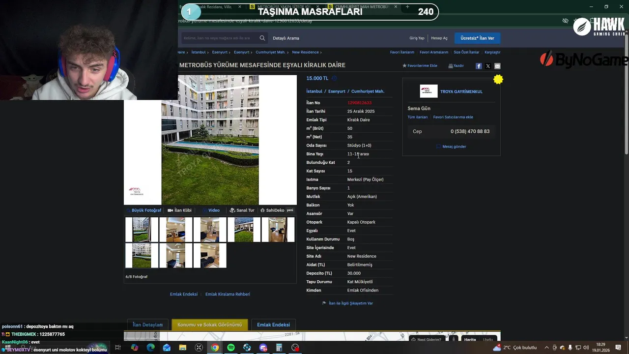
Task: Click Hesap Aç sign-up link
Action: [439, 38]
